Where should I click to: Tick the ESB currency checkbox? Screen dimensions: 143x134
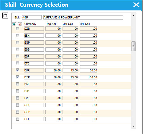pos(17,49)
